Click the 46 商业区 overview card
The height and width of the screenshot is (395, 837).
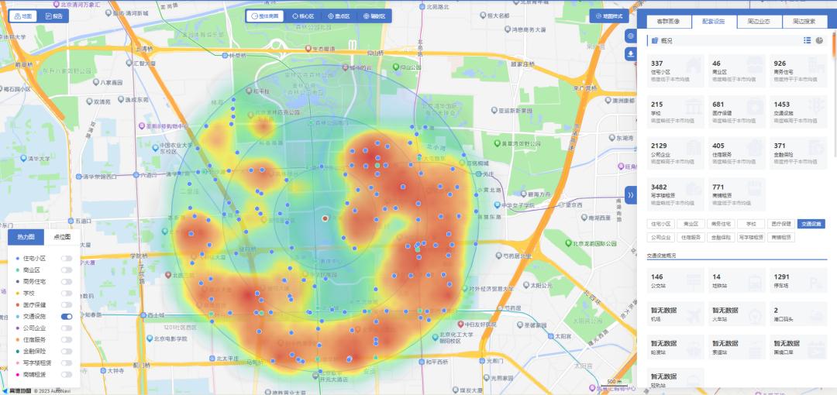coord(737,71)
